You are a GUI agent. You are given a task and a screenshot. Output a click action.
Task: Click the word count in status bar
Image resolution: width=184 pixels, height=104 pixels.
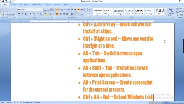[x=11, y=102]
